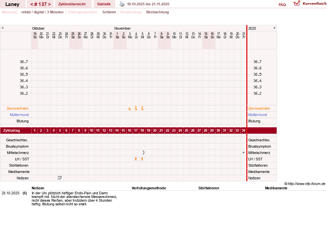This screenshot has height=242, width=327.
Task: Click the Zyklustag header label
Action: pos(11,130)
